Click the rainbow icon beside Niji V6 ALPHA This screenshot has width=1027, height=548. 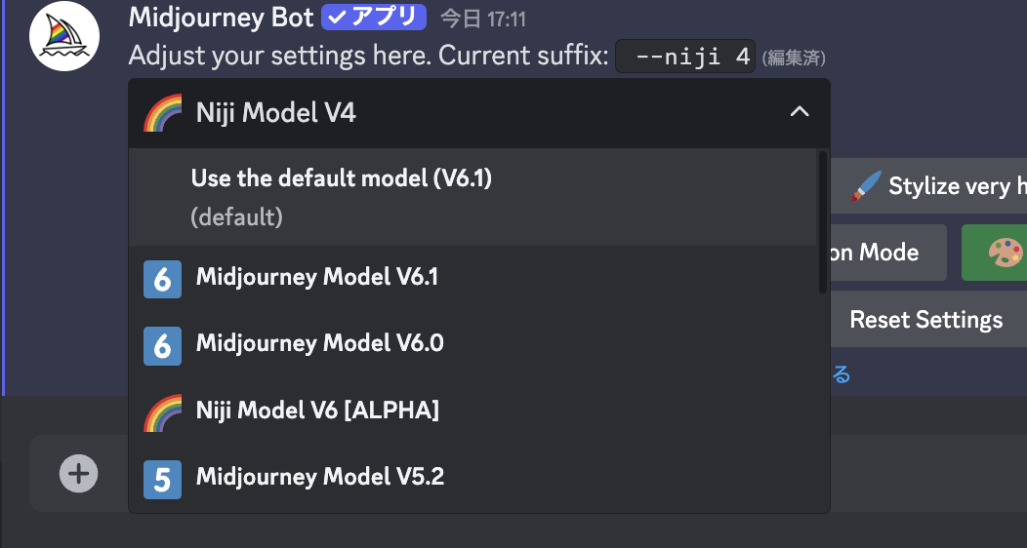point(163,411)
